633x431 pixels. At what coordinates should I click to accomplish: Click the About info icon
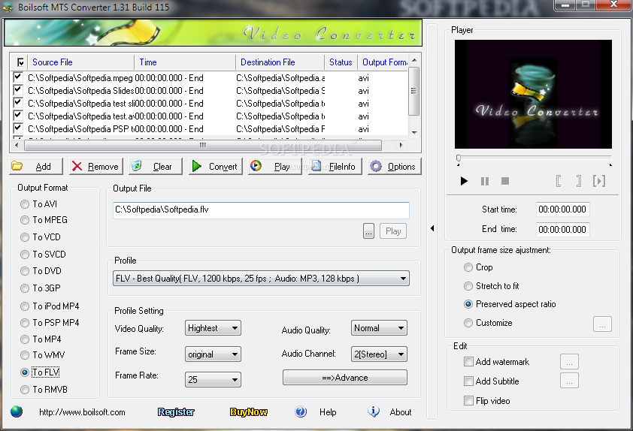click(374, 411)
